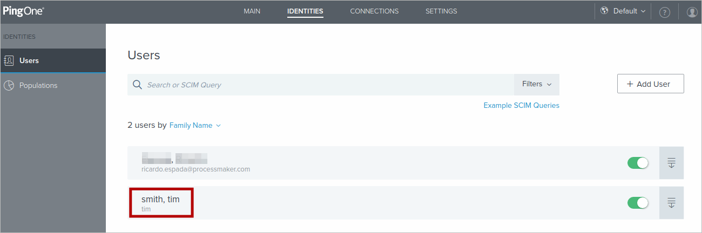
Task: Switch to the CONNECTIONS tab
Action: pyautogui.click(x=374, y=11)
